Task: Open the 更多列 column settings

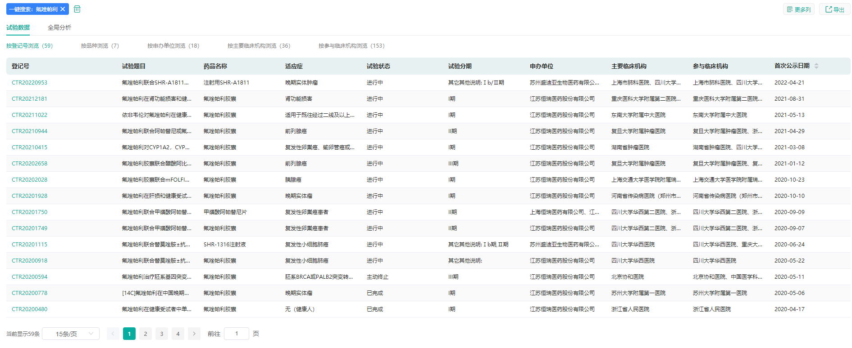Action: 798,9
